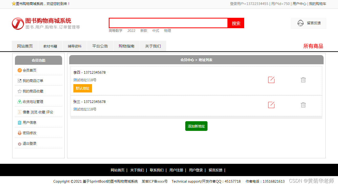Open 用户中心 in top bar

click(x=299, y=4)
